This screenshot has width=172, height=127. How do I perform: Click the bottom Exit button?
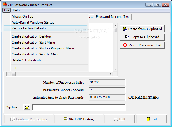(151, 119)
